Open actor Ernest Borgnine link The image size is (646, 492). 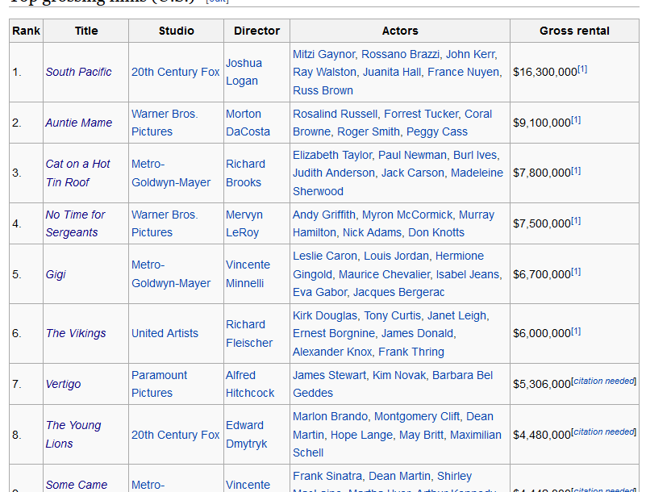coord(334,334)
